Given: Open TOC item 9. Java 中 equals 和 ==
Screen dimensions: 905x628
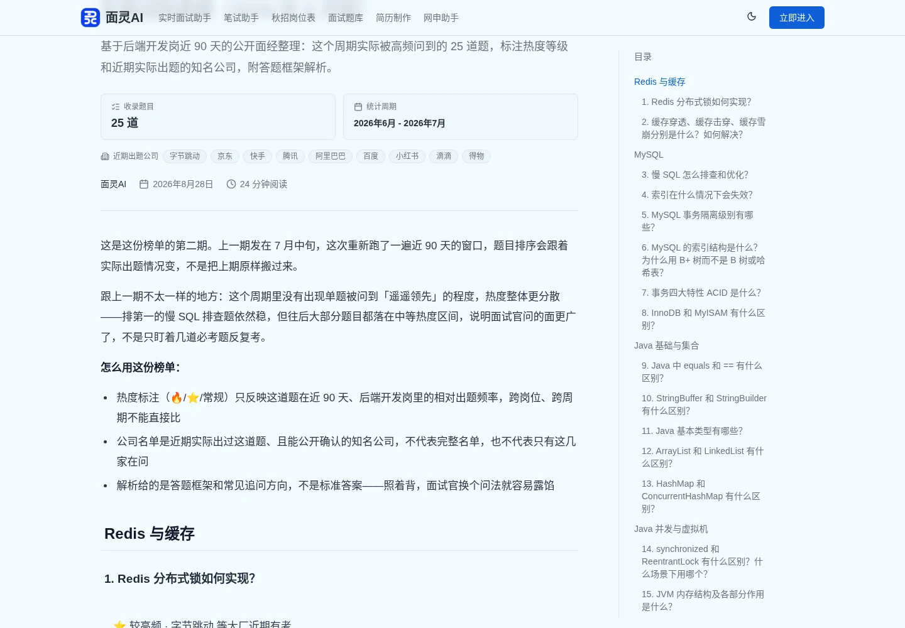Looking at the screenshot, I should [x=702, y=372].
